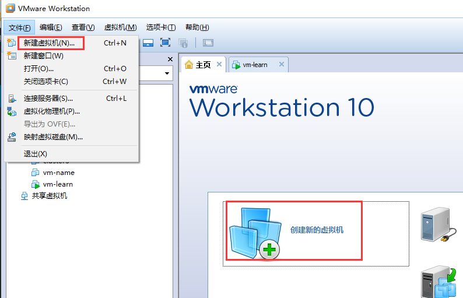Click the new virtual machine menu icon

pyautogui.click(x=12, y=43)
